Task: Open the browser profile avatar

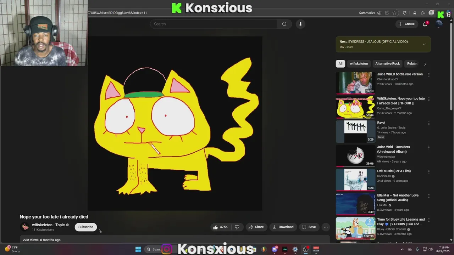Action: [x=431, y=13]
